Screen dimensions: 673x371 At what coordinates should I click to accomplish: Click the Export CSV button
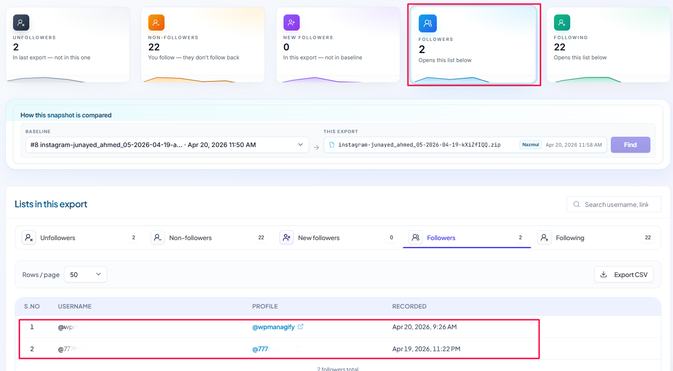click(x=624, y=274)
